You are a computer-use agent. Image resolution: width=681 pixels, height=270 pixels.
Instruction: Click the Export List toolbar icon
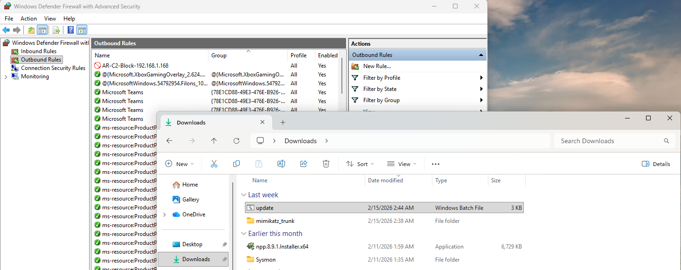coord(56,30)
